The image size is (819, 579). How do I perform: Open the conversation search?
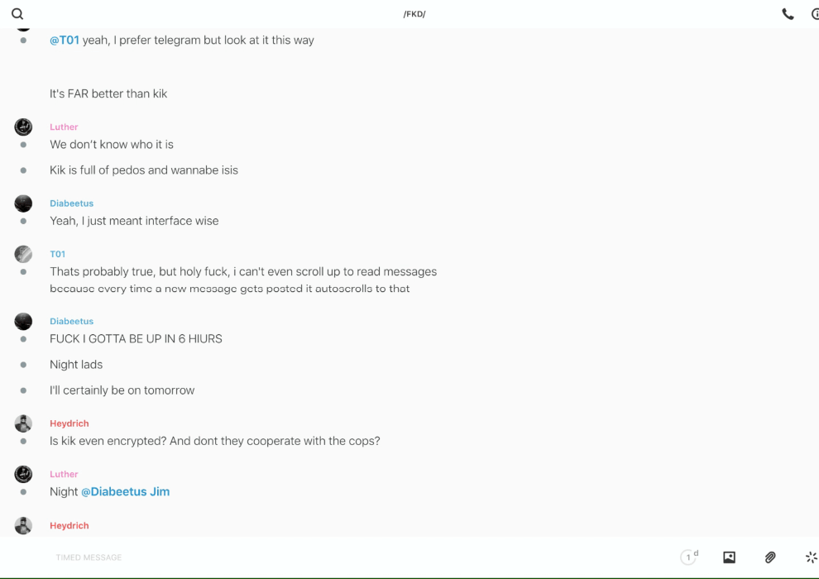tap(17, 14)
